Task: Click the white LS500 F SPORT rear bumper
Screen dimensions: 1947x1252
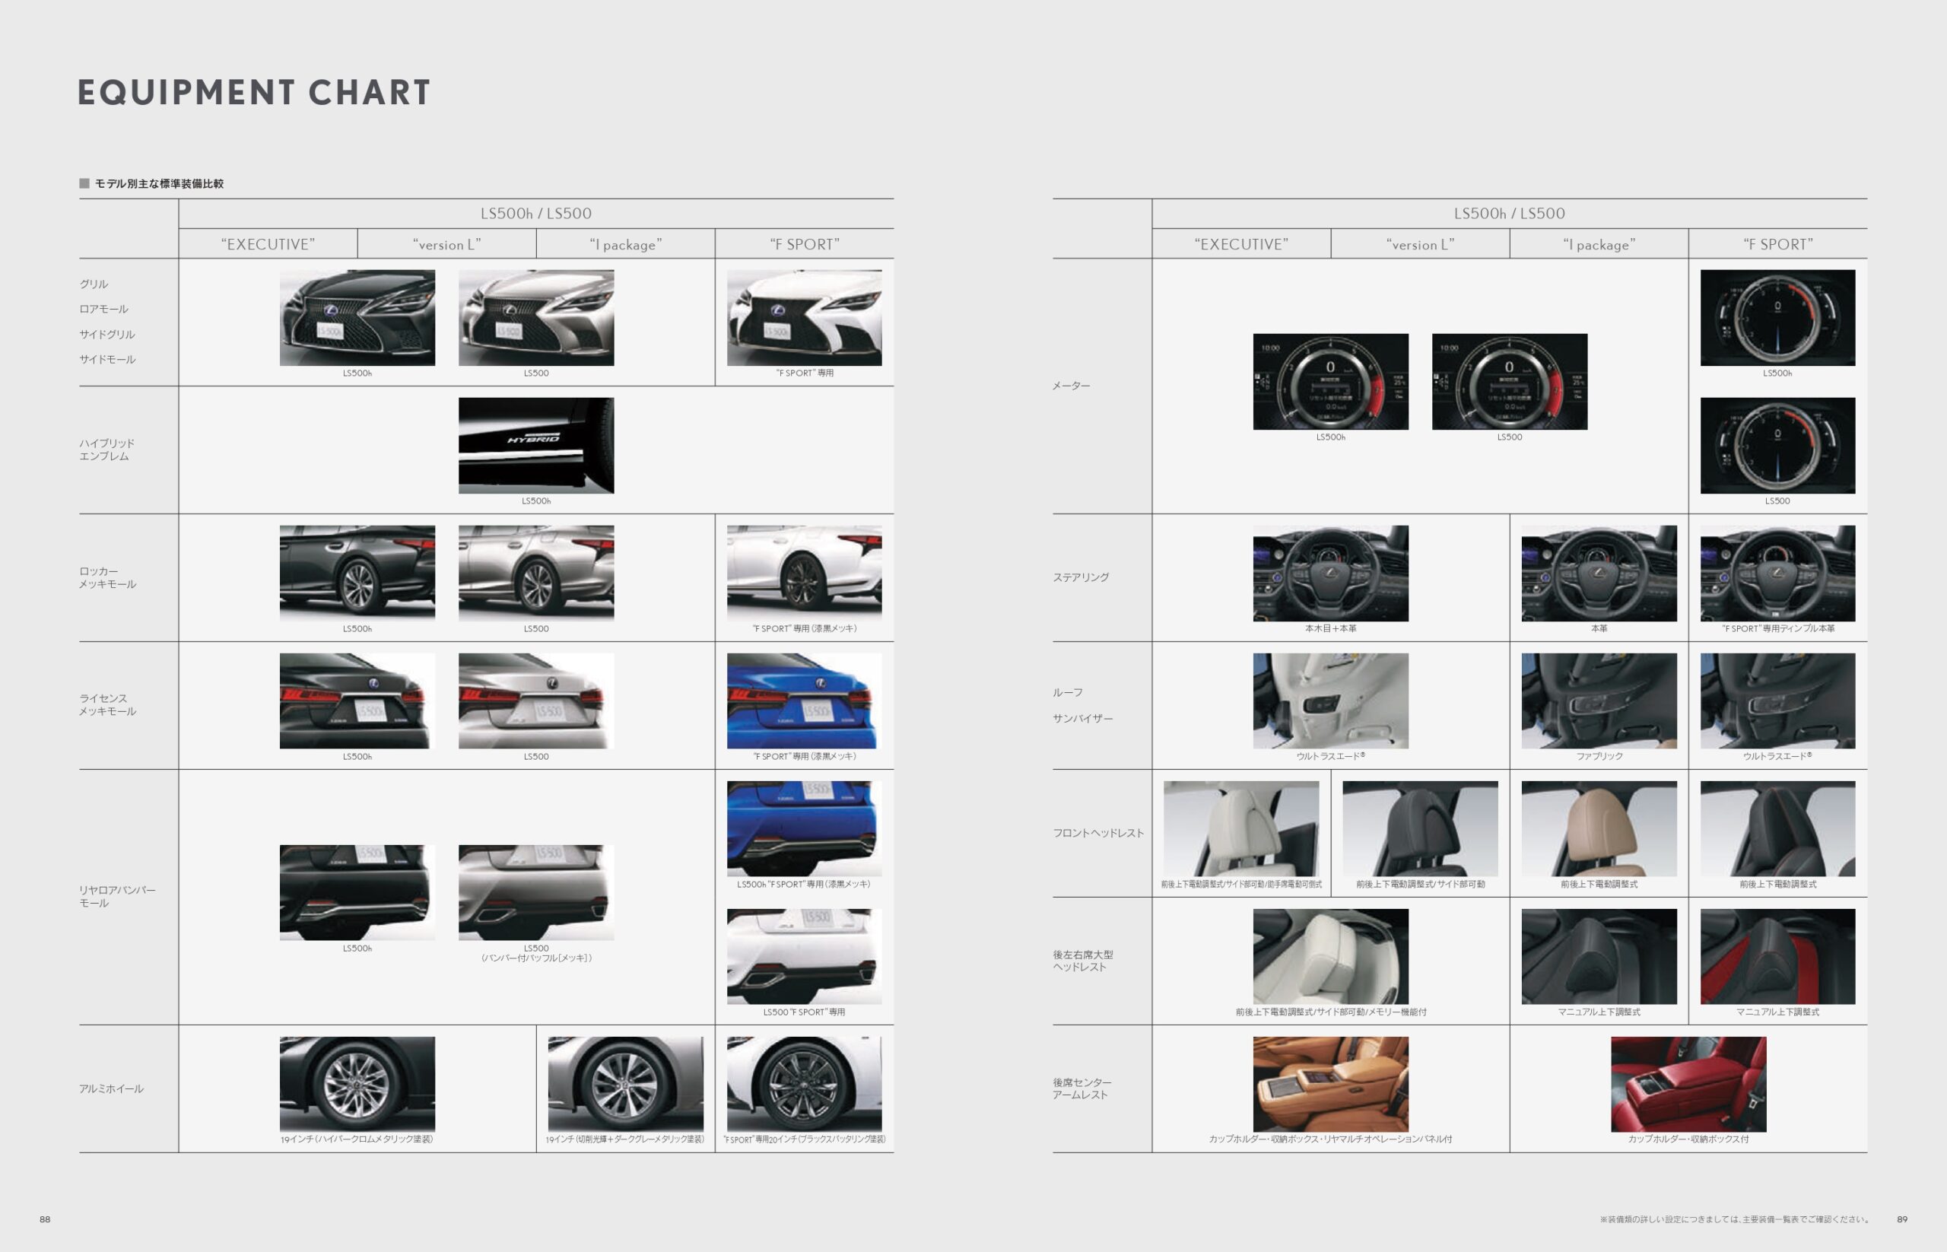Action: coord(804,956)
